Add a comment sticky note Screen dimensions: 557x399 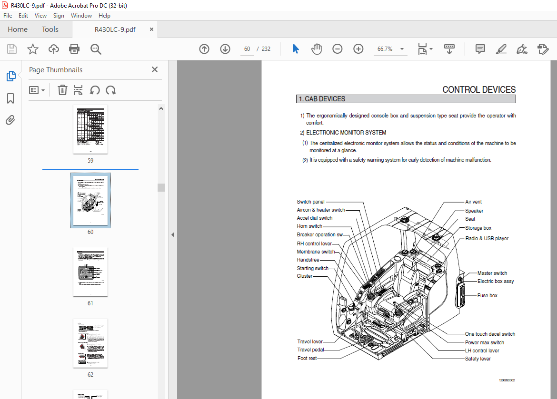[480, 49]
